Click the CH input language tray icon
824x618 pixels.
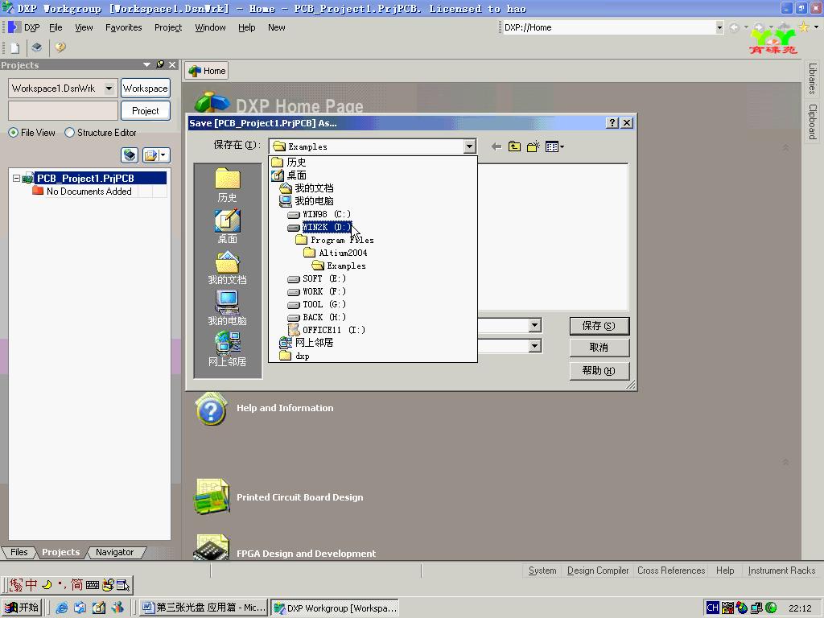[x=713, y=608]
